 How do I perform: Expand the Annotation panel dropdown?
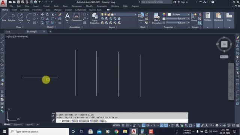pos(76,27)
